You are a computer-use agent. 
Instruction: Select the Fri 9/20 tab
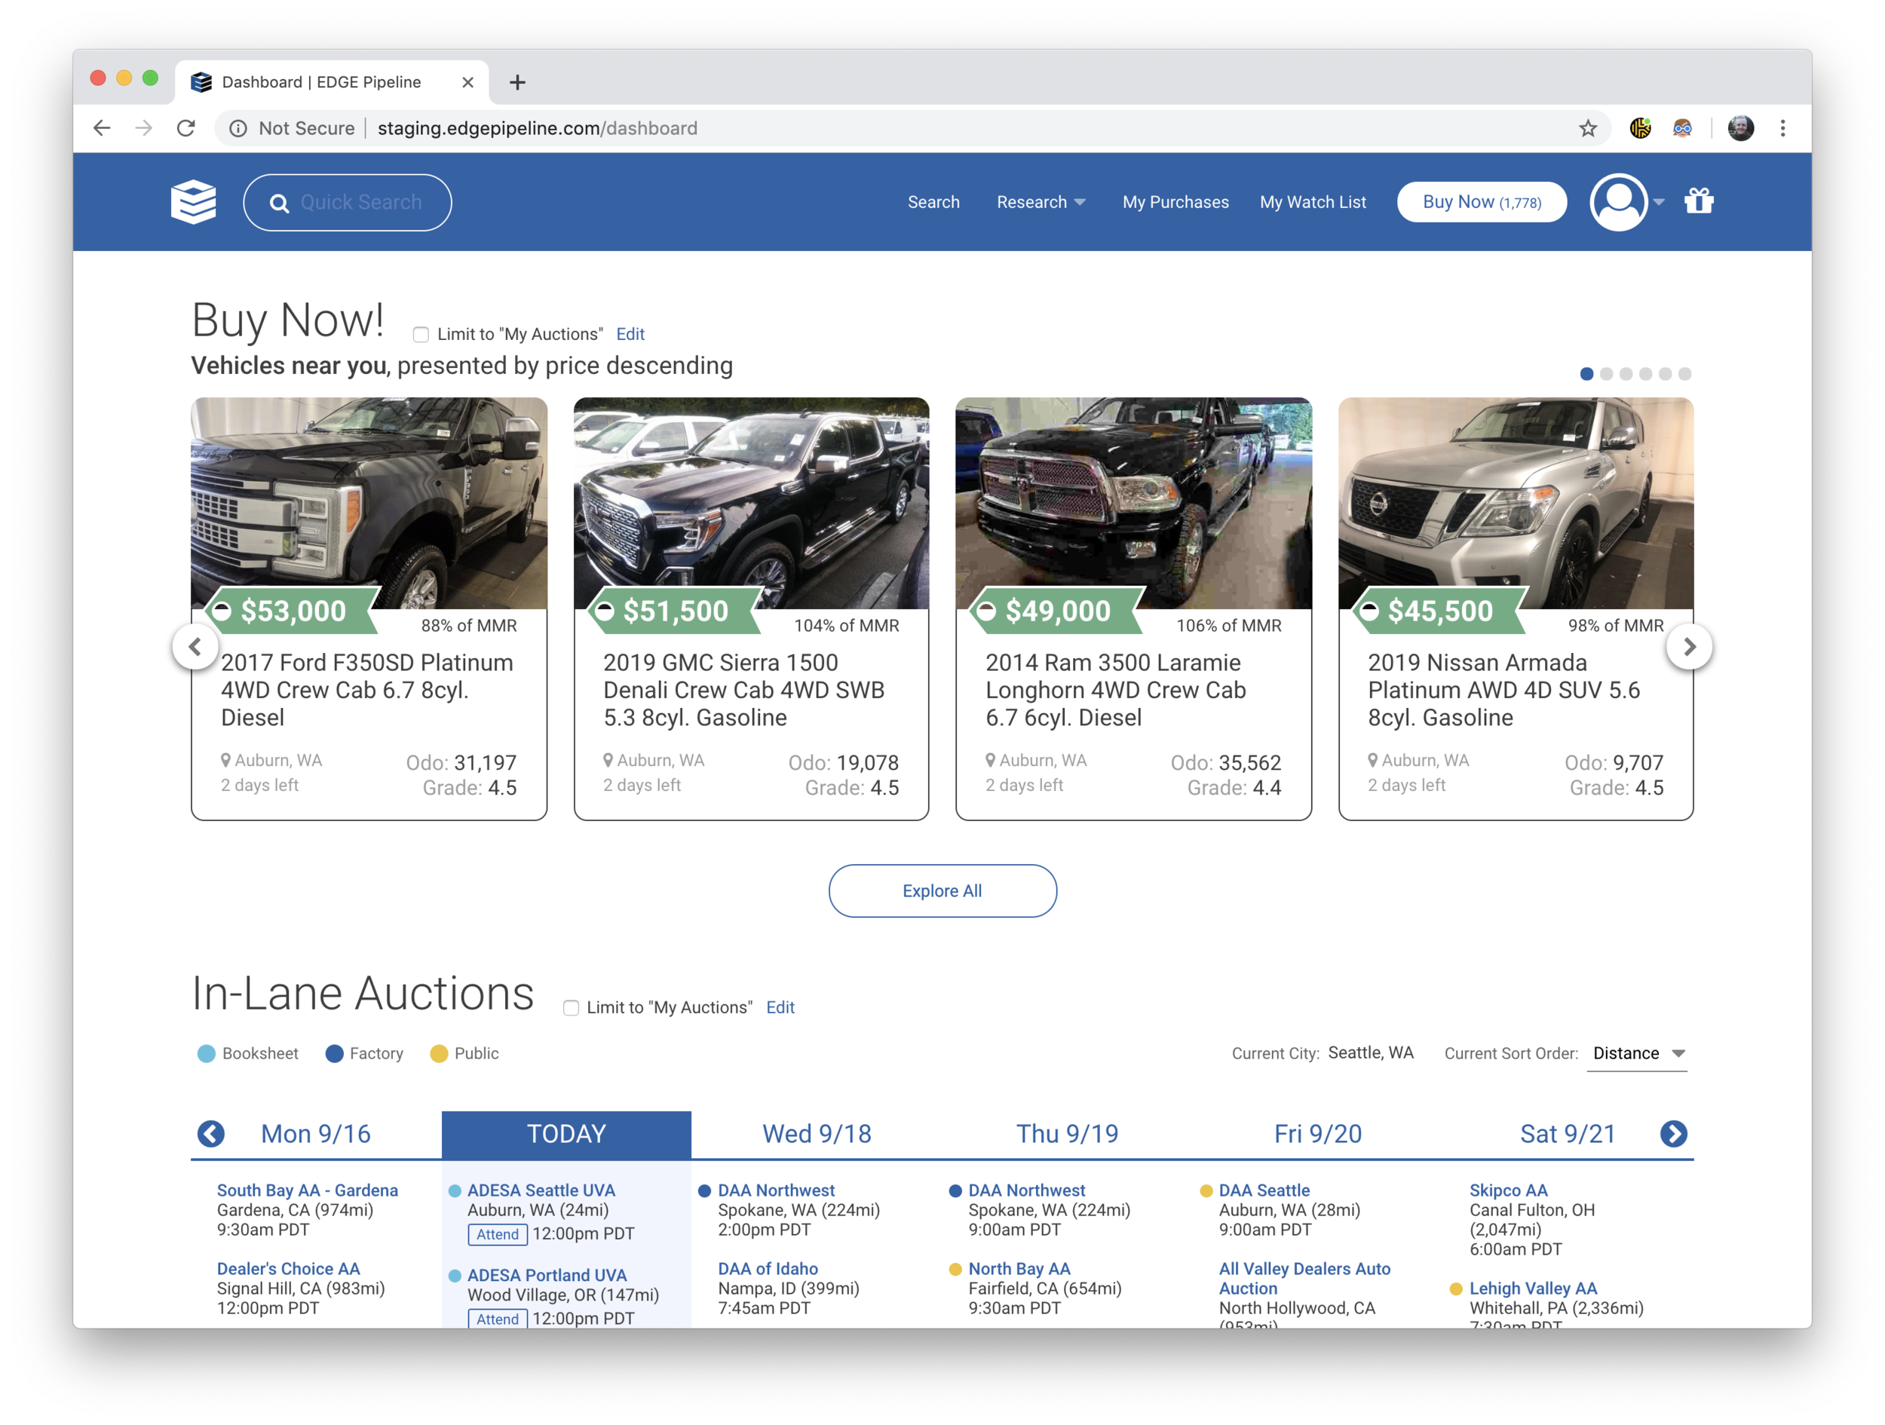coord(1317,1135)
